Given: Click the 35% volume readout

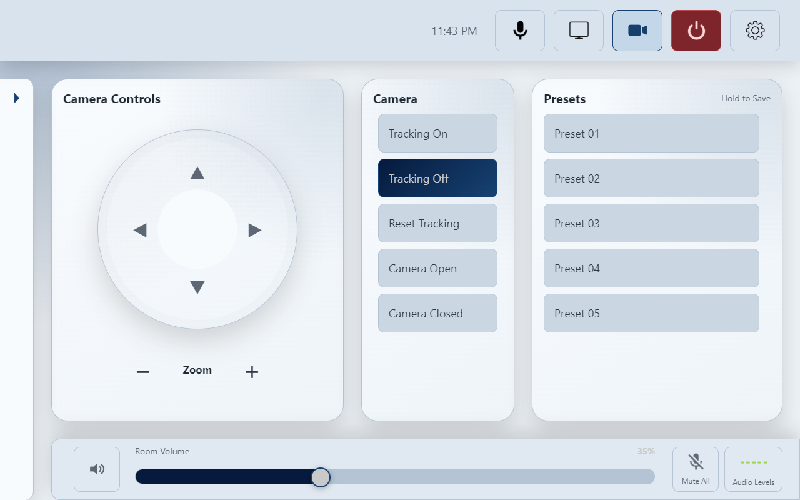Looking at the screenshot, I should [646, 451].
